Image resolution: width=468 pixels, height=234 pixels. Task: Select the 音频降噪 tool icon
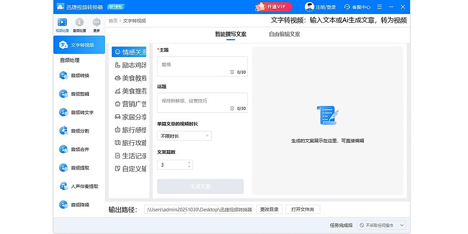point(64,204)
